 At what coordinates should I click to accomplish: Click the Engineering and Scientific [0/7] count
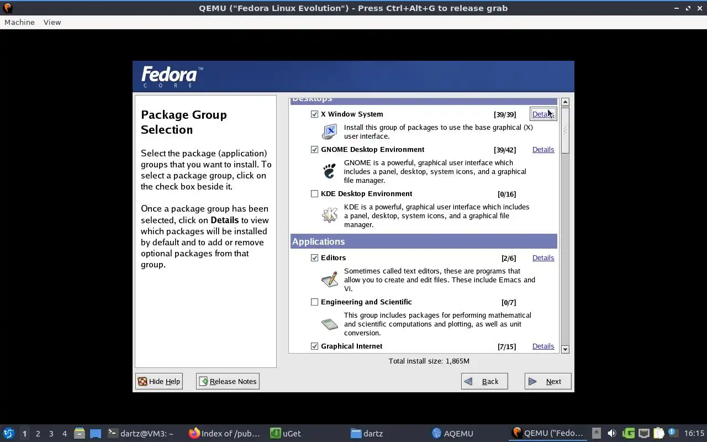click(509, 302)
